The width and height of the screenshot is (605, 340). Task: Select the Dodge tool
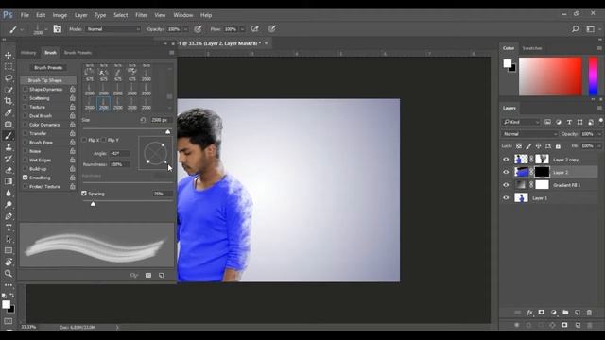[9, 205]
